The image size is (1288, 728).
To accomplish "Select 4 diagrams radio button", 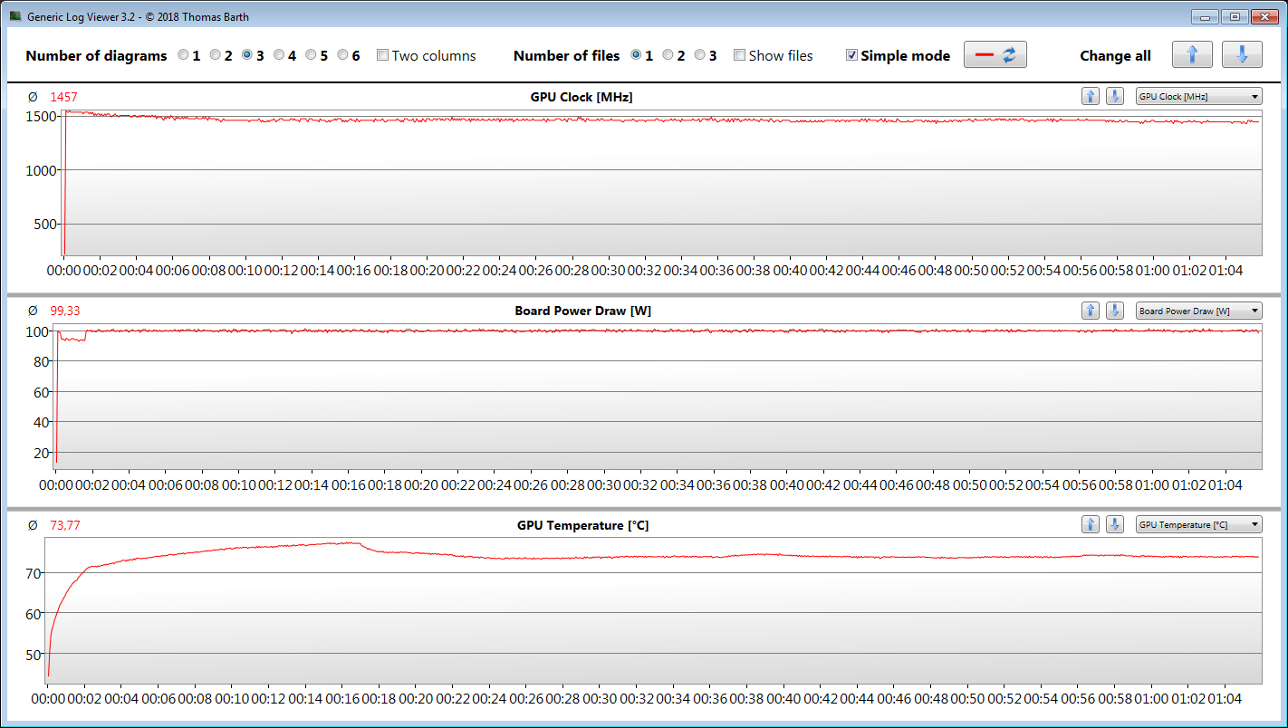I will click(x=279, y=55).
